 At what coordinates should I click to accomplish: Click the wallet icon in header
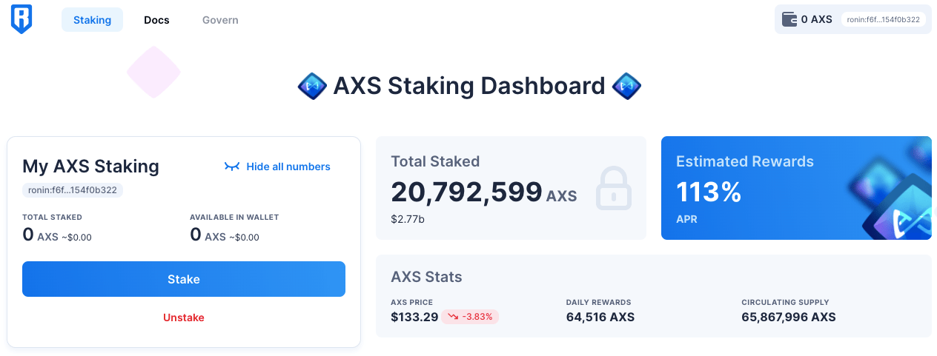[789, 19]
